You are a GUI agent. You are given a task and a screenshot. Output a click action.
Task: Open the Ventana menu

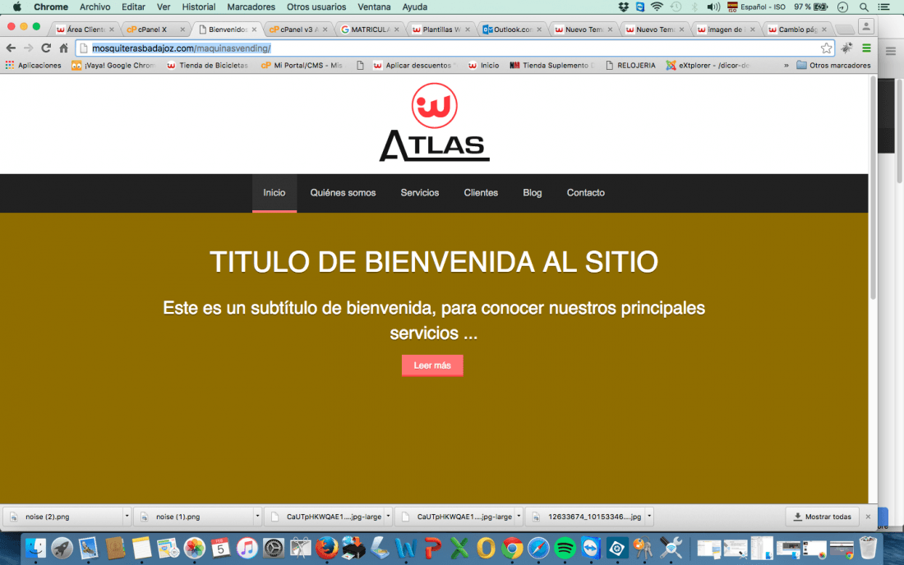374,7
